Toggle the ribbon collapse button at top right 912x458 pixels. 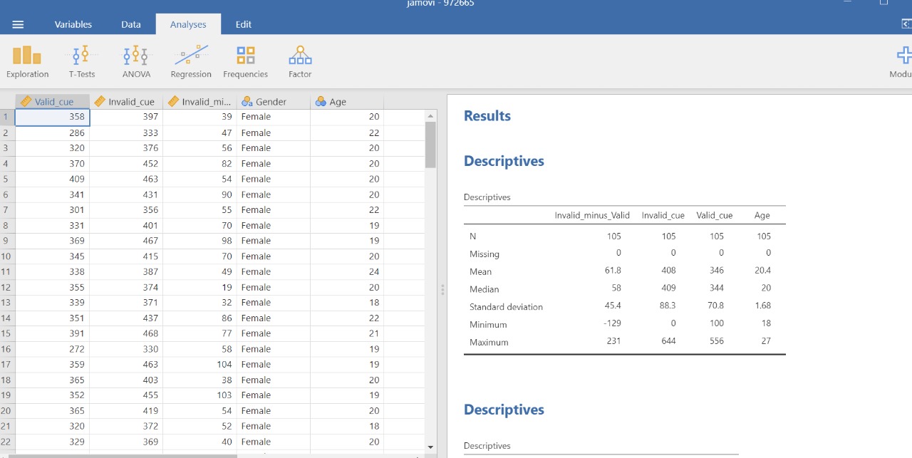(x=906, y=24)
